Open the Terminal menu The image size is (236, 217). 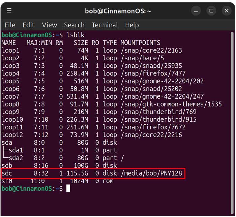click(105, 25)
